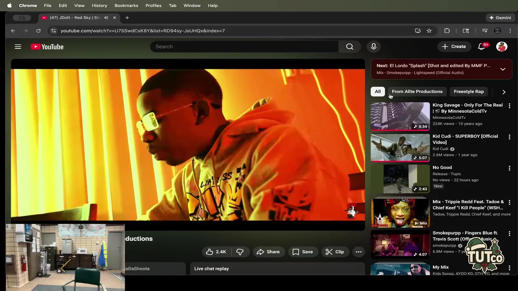The height and width of the screenshot is (291, 518).
Task: Open the Chrome File menu
Action: pyautogui.click(x=47, y=6)
